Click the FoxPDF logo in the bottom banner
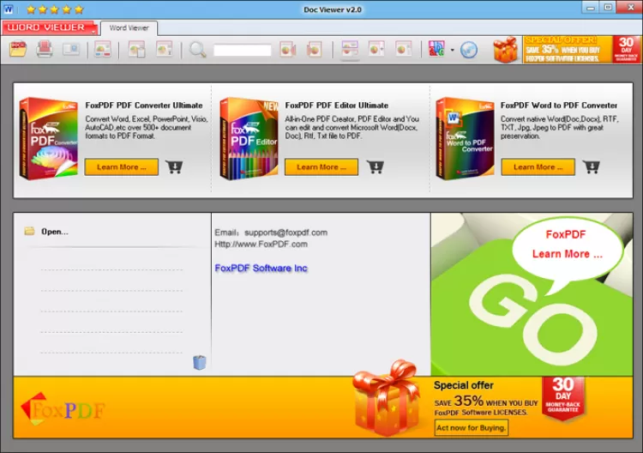The height and width of the screenshot is (453, 643). (63, 409)
